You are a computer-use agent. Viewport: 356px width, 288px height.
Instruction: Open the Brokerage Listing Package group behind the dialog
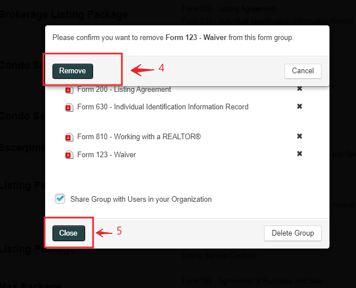[63, 15]
